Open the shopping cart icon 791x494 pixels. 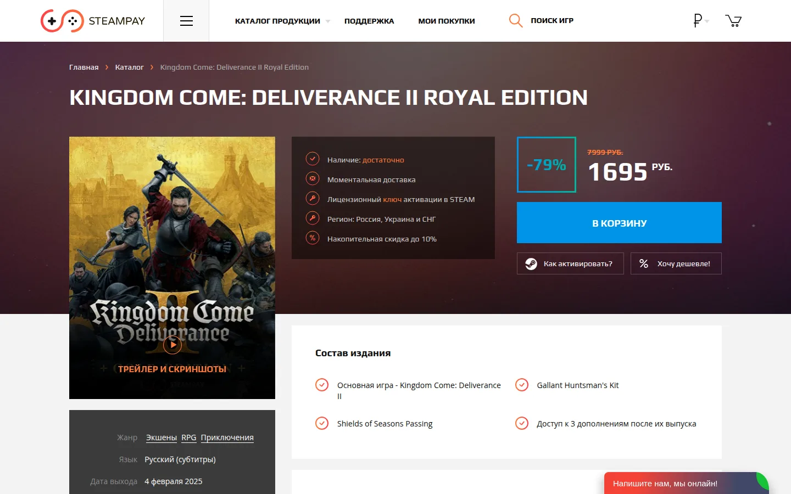coord(733,21)
